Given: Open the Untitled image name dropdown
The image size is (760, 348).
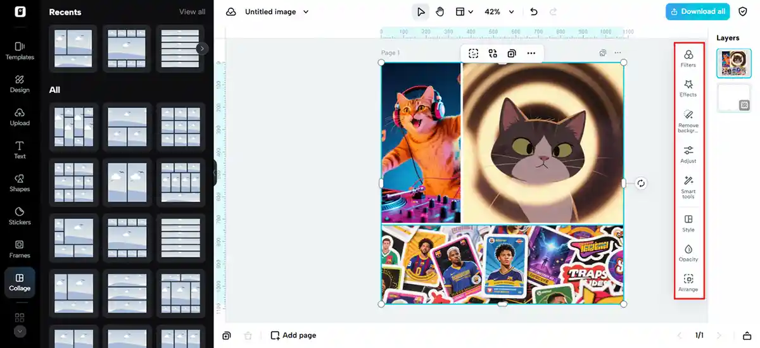Looking at the screenshot, I should (277, 12).
